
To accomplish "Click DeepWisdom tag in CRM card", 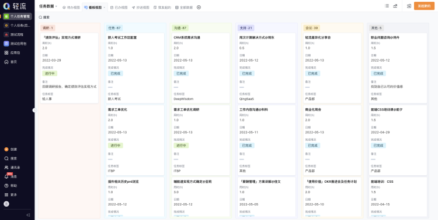I will [x=183, y=99].
